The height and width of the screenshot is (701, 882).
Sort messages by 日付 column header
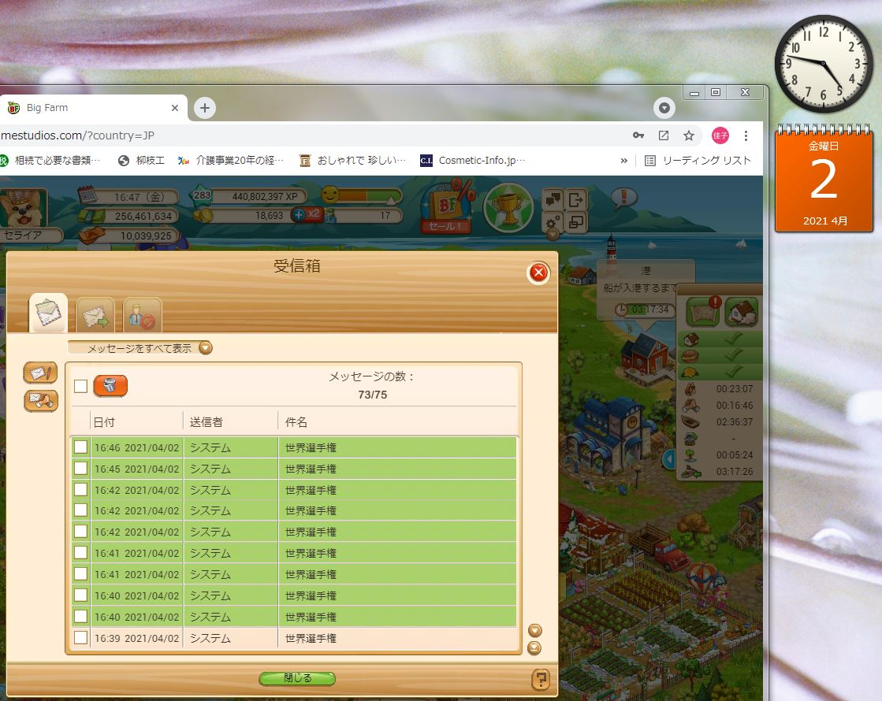click(x=104, y=422)
